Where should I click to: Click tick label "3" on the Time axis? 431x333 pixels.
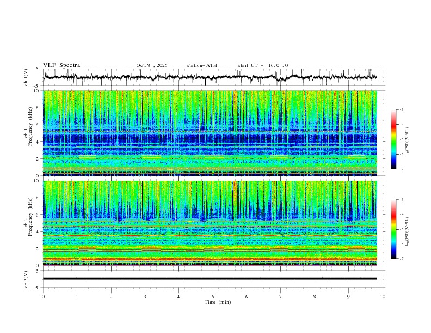145,297
